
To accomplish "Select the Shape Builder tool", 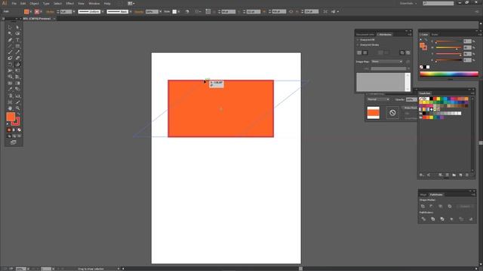I will [10, 77].
